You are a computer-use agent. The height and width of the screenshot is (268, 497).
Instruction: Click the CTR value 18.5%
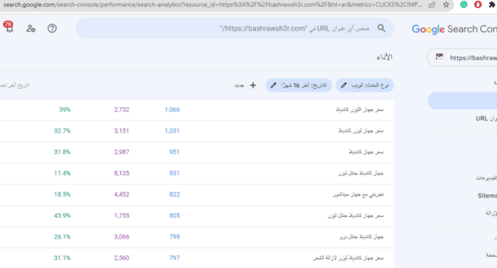[62, 195]
